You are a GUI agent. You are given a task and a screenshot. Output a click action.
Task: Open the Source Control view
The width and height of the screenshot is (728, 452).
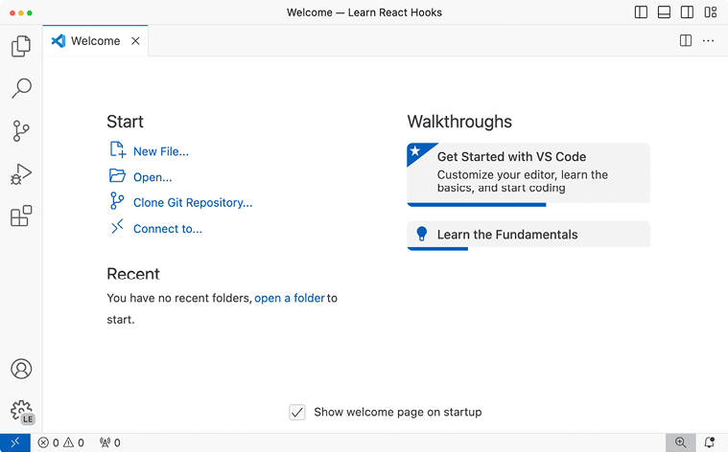pyautogui.click(x=21, y=131)
